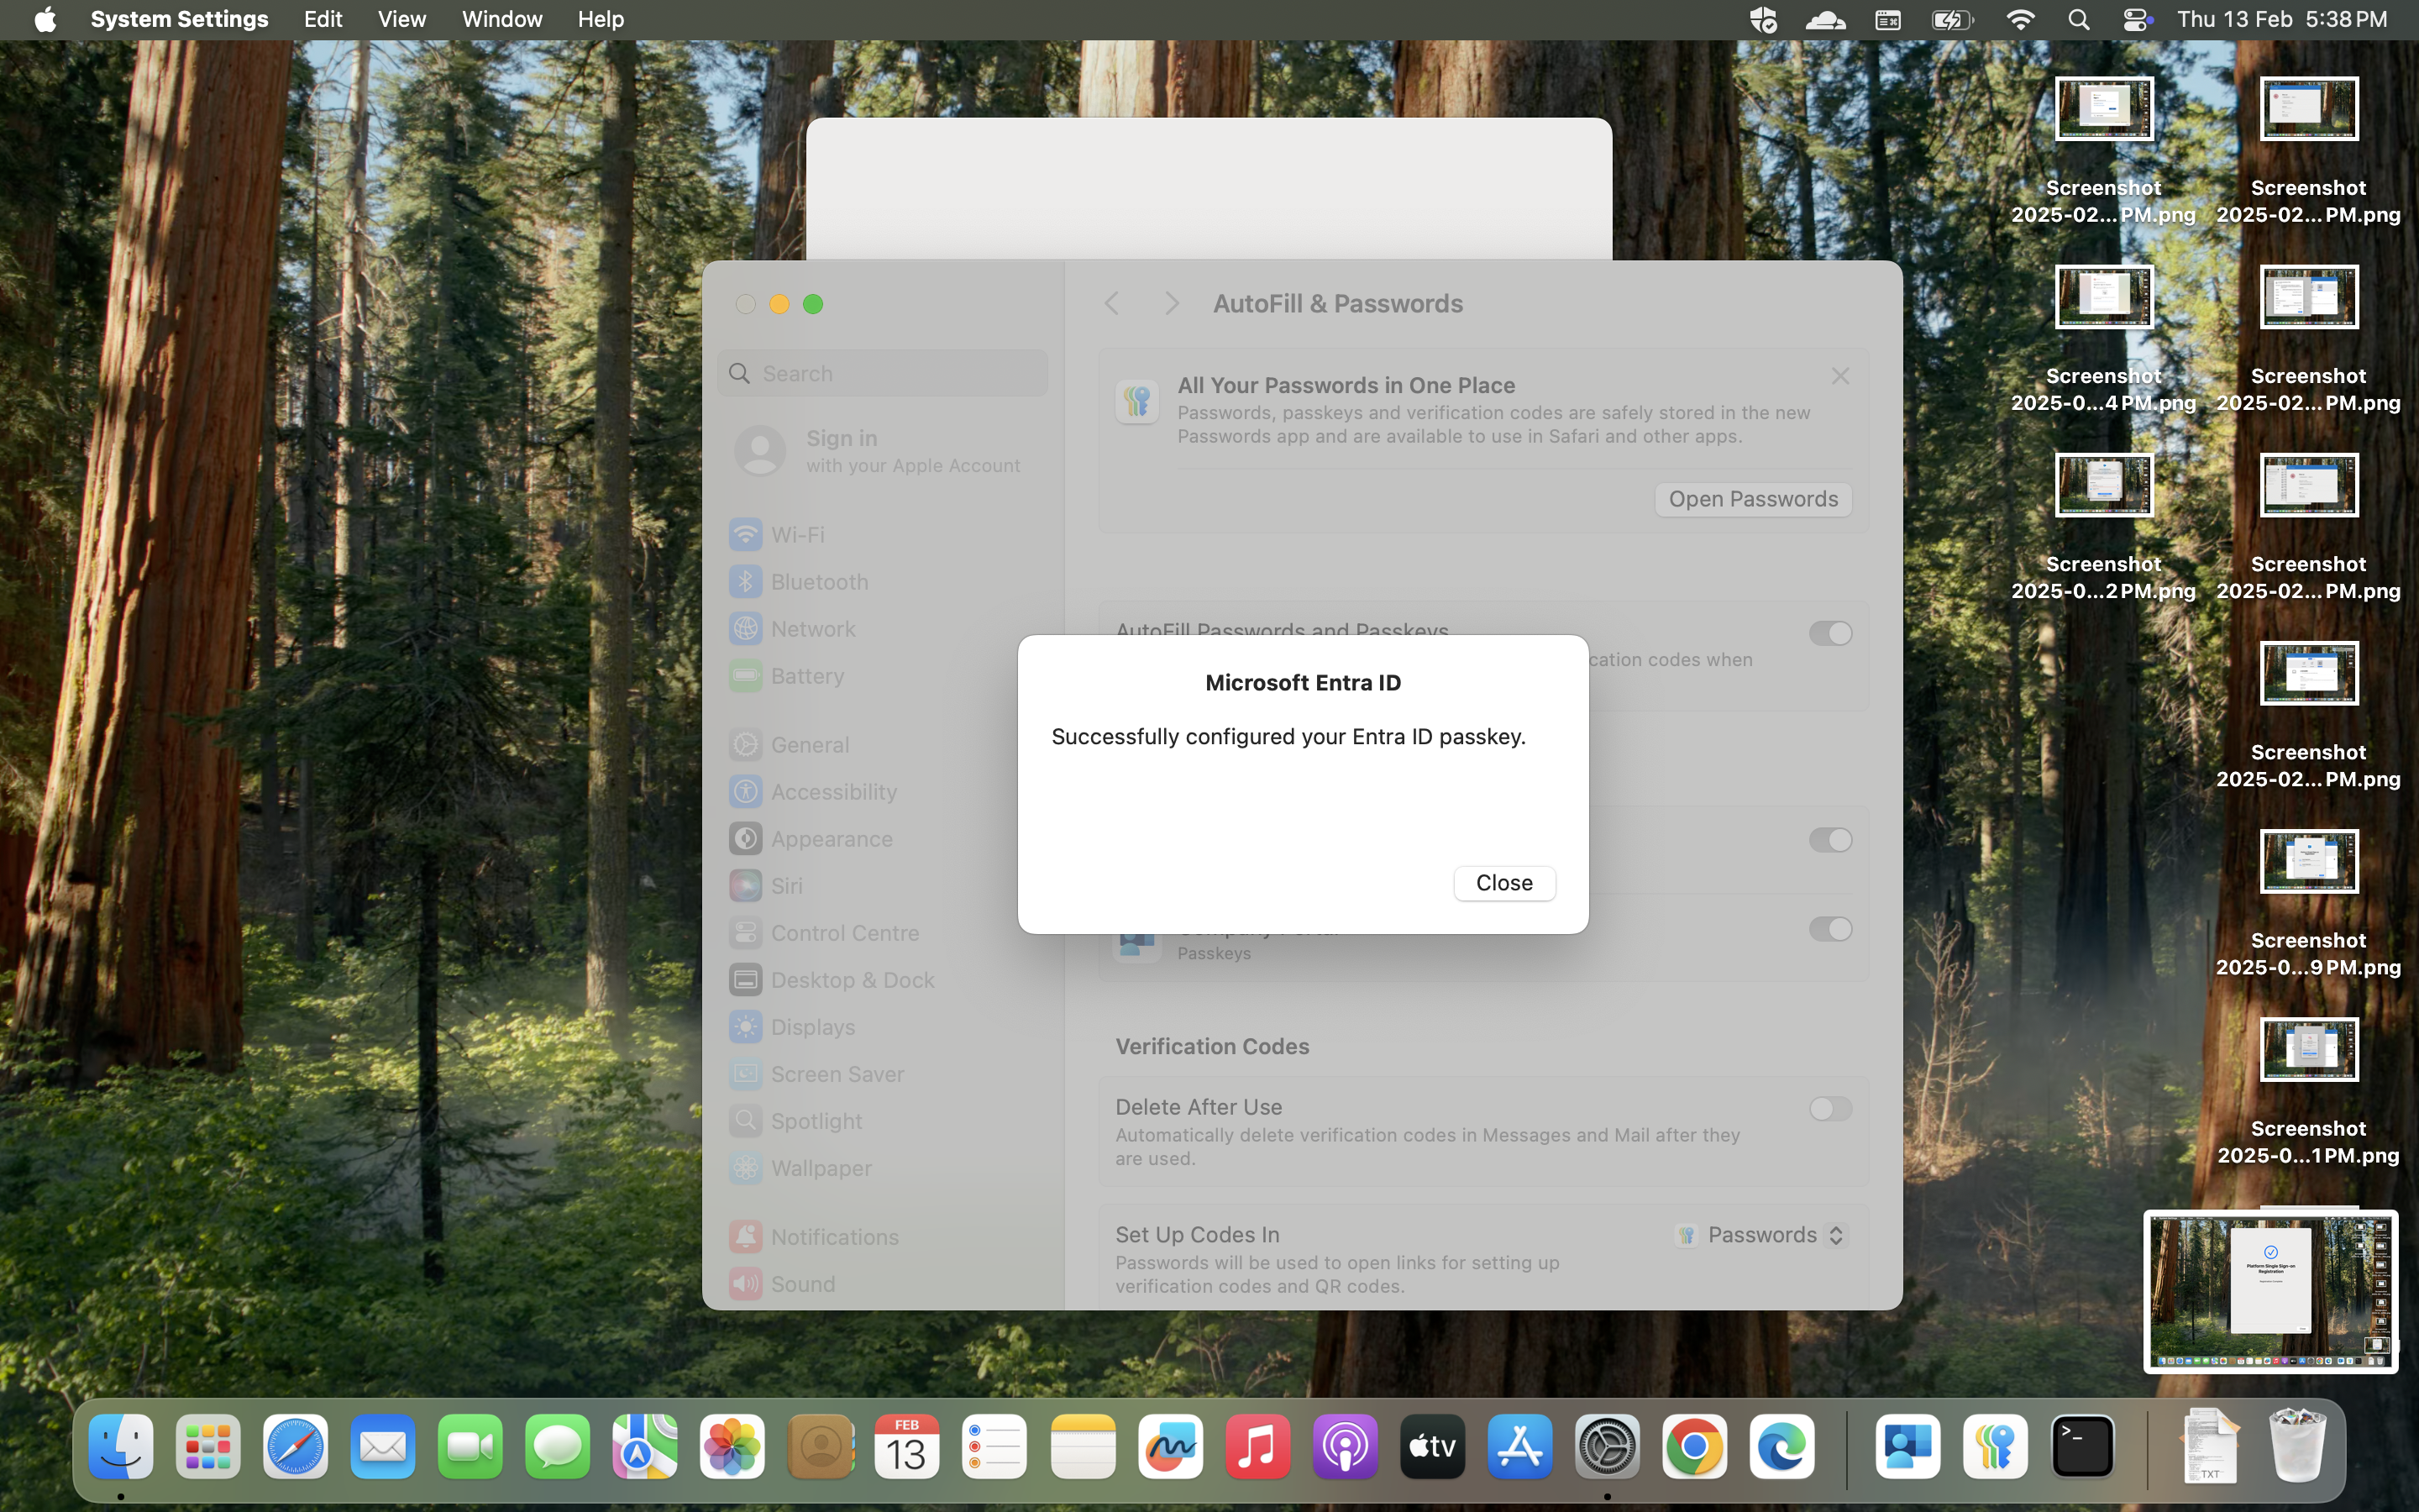Dismiss the All Your Passwords banner
Viewport: 2419px width, 1512px height.
pos(1840,376)
